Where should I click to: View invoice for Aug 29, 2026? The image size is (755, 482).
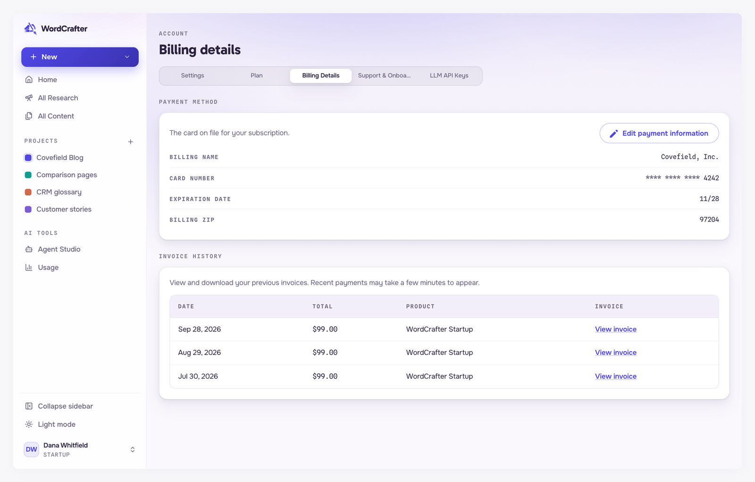coord(616,353)
